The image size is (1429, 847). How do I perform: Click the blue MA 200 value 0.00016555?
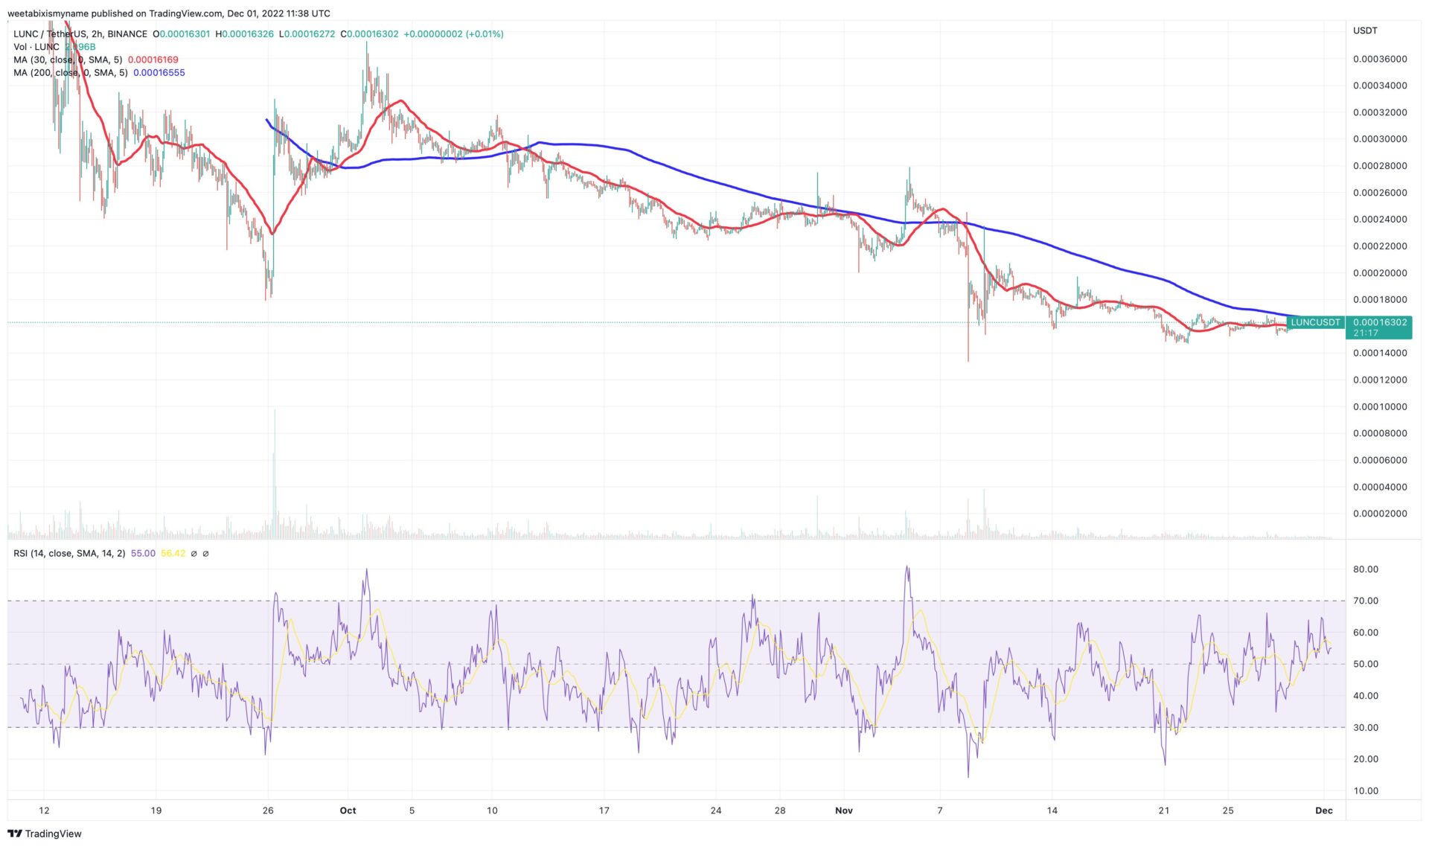[x=159, y=73]
